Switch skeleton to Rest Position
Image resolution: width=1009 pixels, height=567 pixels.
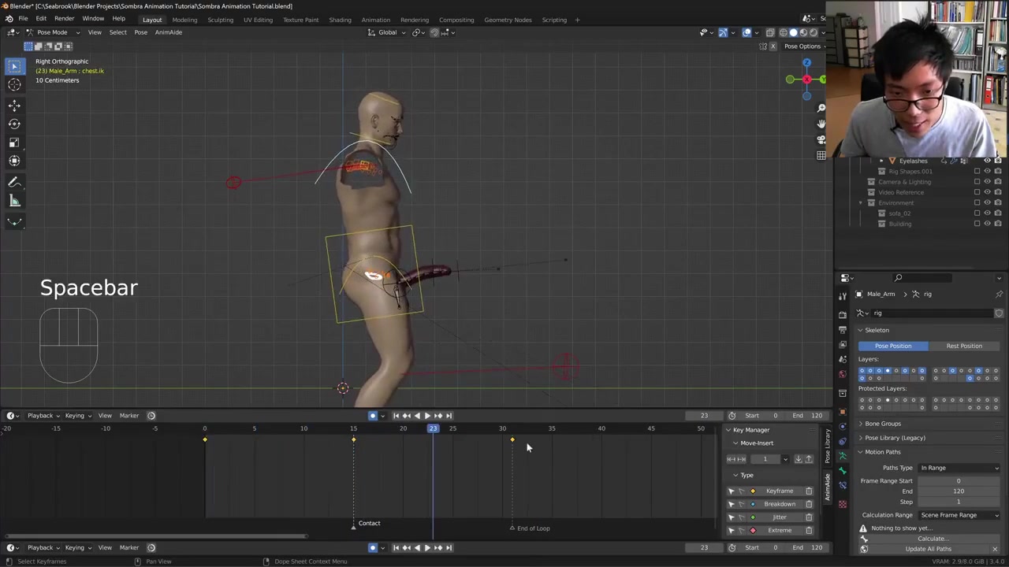click(x=963, y=346)
